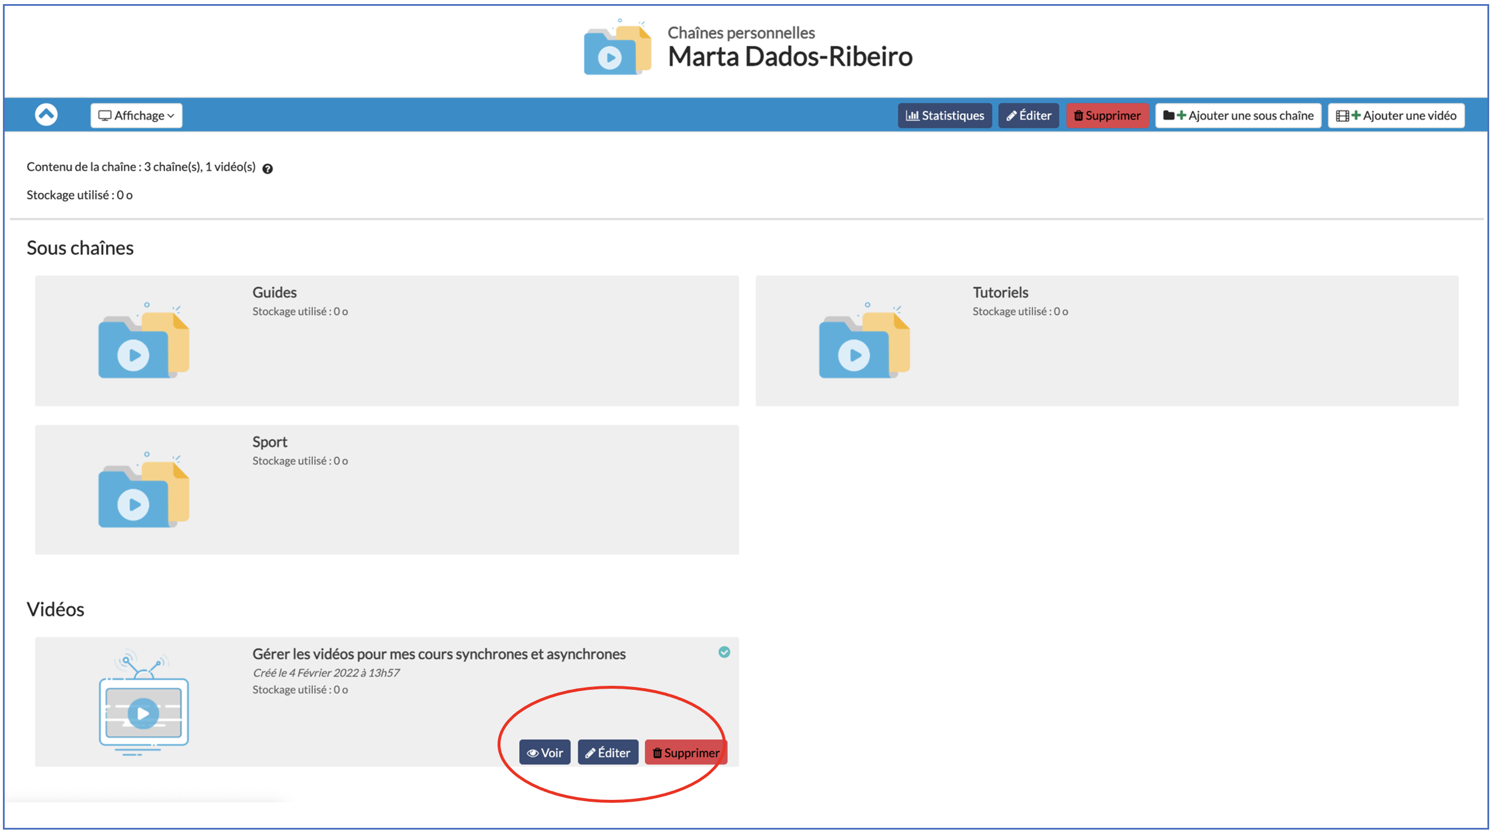
Task: Click the video Éditer pencil button
Action: click(x=608, y=753)
